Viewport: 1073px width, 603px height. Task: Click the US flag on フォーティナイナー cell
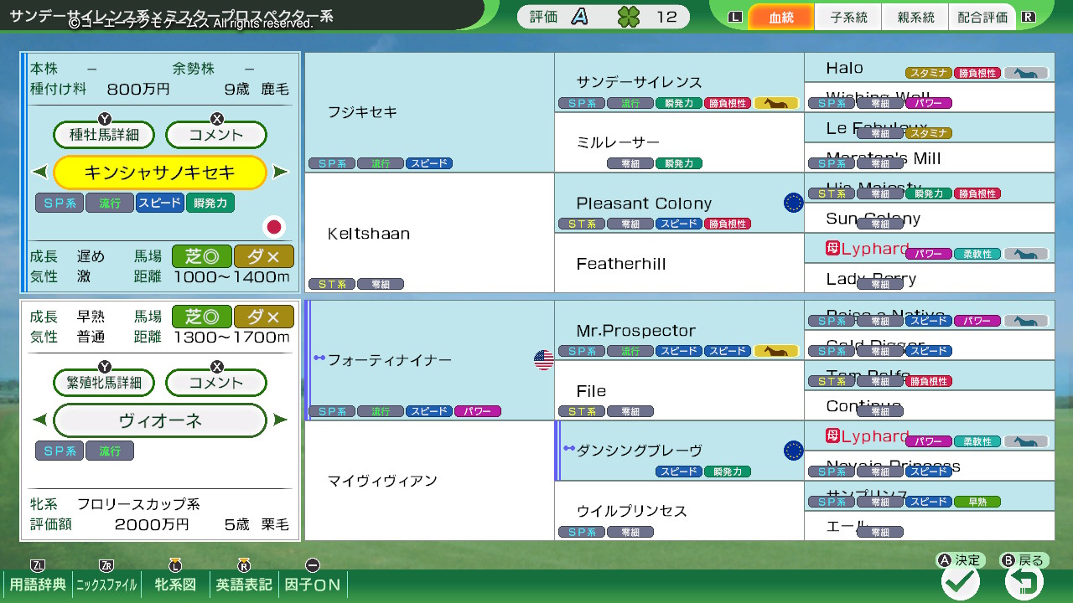(x=543, y=360)
